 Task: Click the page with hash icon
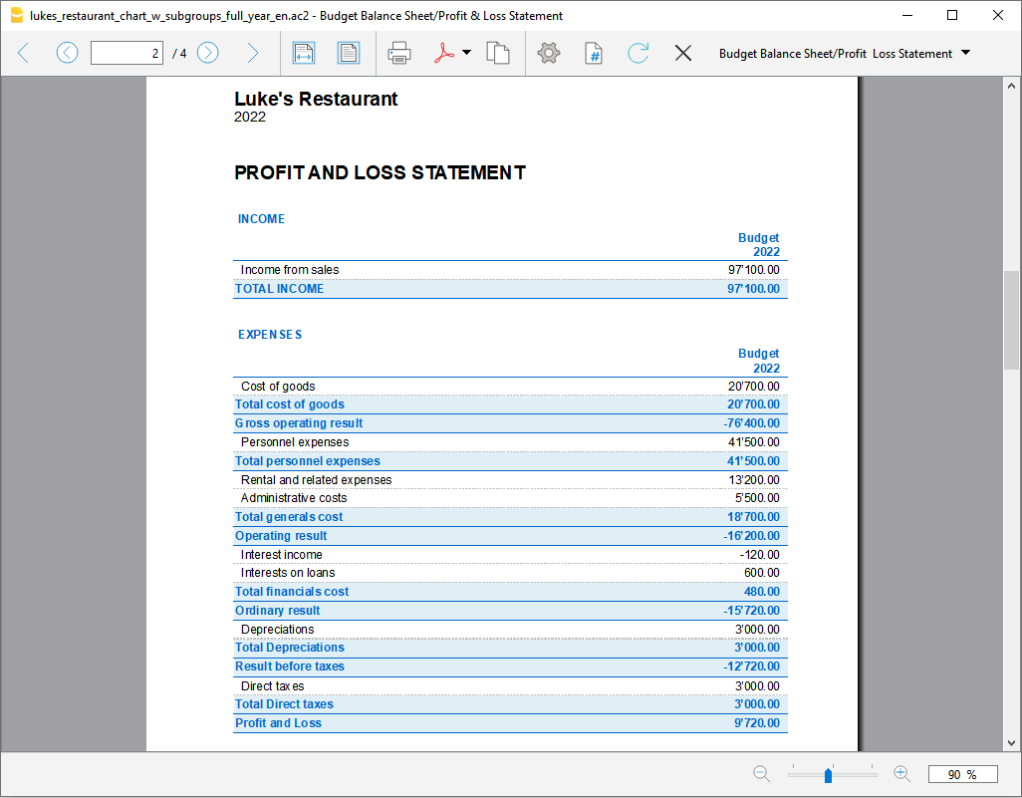point(594,53)
